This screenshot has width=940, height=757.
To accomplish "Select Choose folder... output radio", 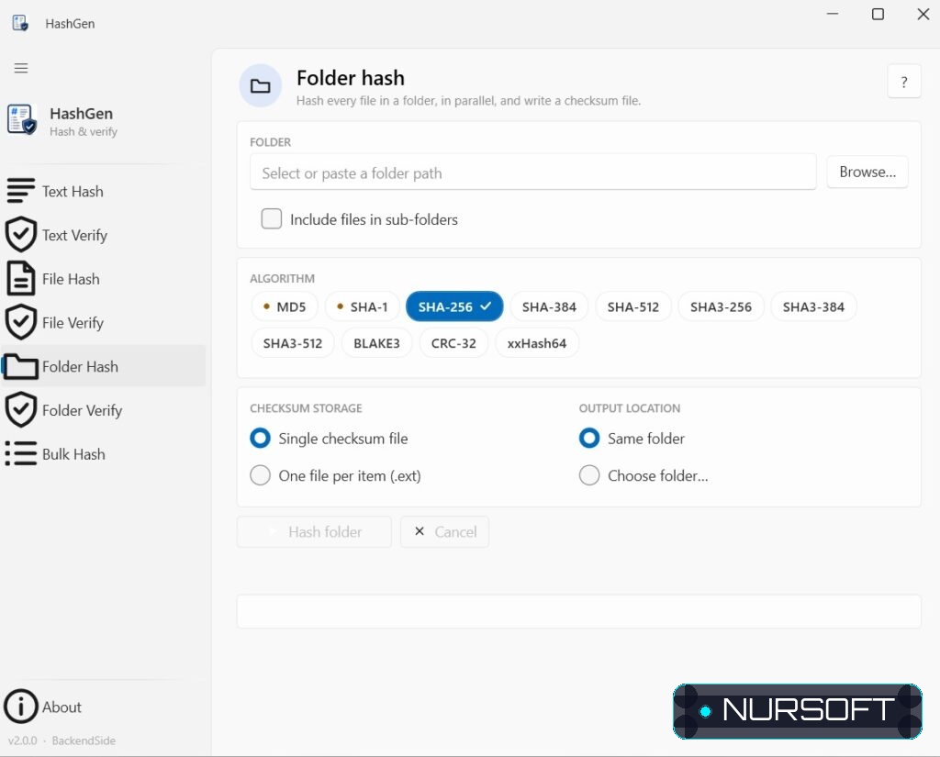I will pyautogui.click(x=589, y=475).
